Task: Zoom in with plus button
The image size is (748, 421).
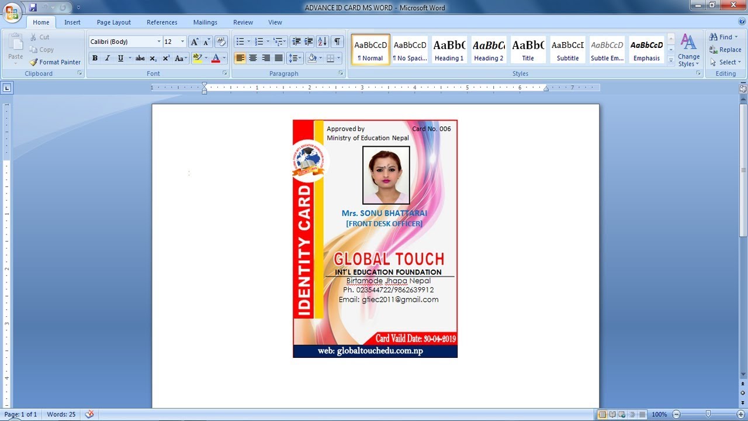Action: (741, 415)
